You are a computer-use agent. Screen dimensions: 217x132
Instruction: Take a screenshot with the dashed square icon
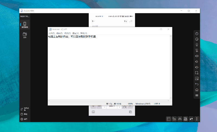tap(197, 73)
